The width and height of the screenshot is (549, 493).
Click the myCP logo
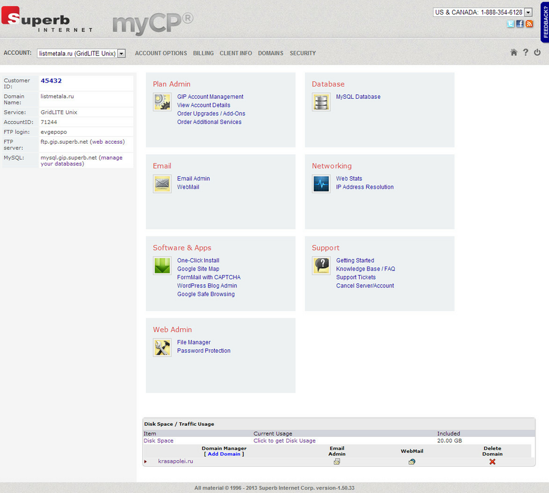[x=152, y=23]
